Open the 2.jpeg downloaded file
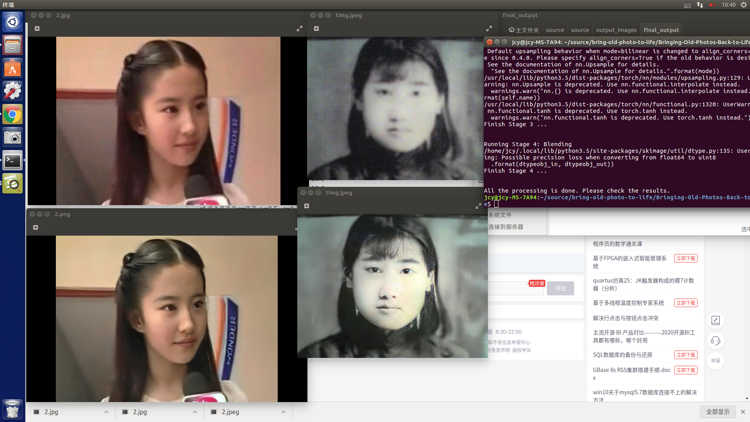 pos(230,412)
